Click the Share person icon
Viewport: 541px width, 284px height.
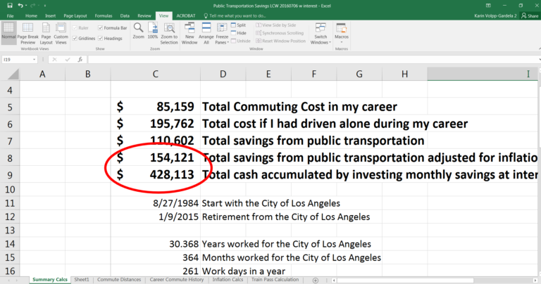pyautogui.click(x=524, y=15)
